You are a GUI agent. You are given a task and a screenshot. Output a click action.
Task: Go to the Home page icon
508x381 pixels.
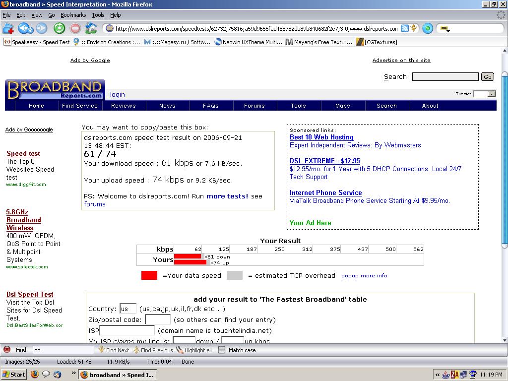click(x=91, y=28)
